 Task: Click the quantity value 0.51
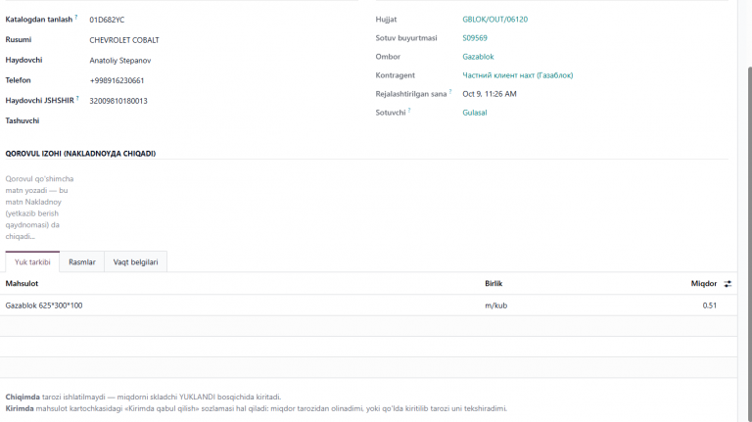709,305
